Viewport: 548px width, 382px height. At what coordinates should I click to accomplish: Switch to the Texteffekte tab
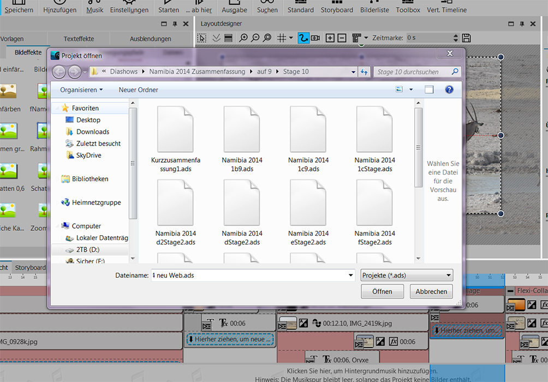click(x=79, y=39)
